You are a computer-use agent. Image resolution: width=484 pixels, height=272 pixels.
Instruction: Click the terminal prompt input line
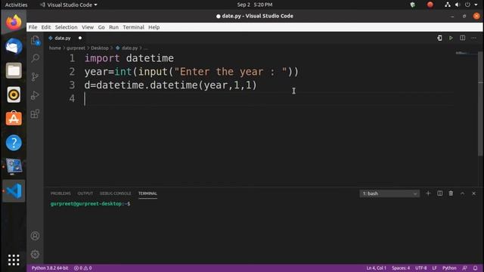pos(90,203)
